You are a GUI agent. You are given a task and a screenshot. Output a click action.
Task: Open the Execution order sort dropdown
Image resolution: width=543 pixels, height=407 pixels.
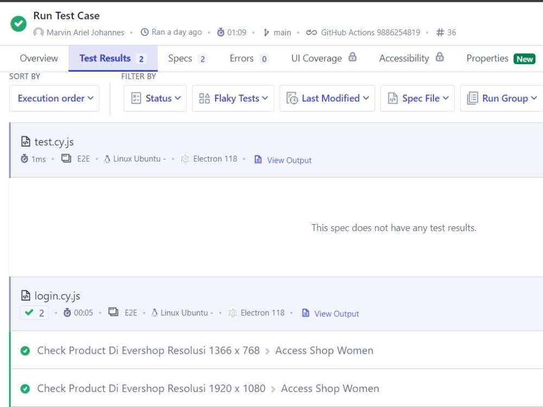tap(55, 98)
